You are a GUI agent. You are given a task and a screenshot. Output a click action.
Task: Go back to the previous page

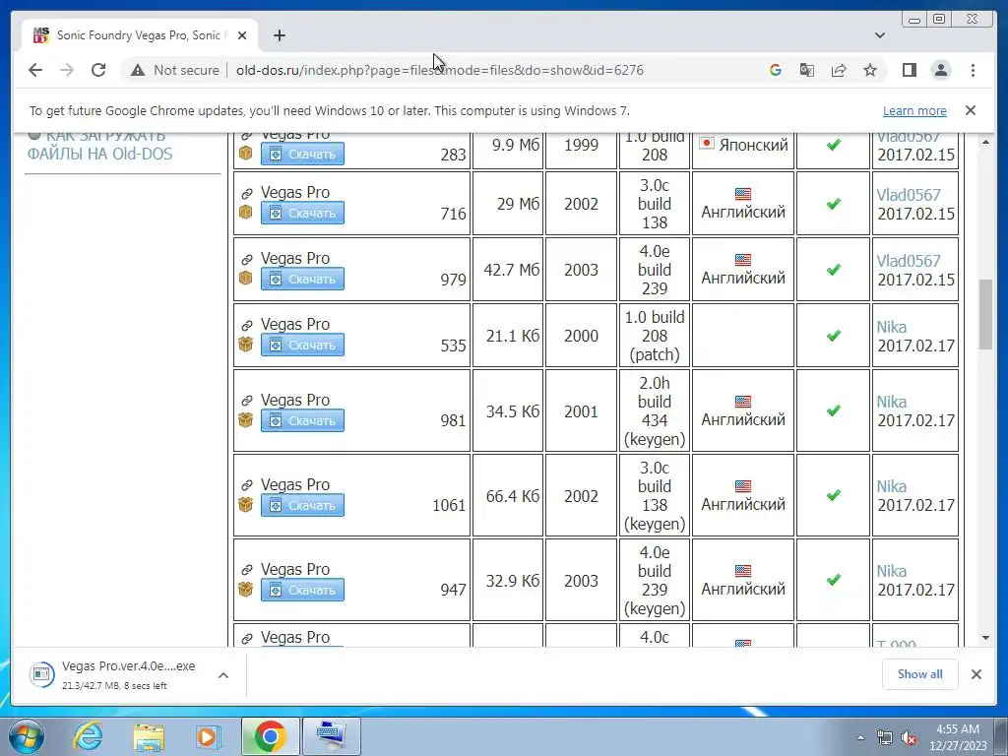pyautogui.click(x=35, y=70)
